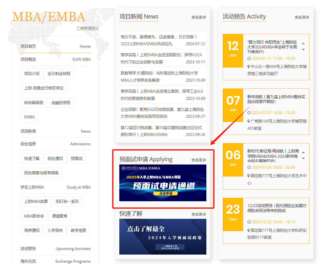The image size is (326, 264).
Task: Click the EMBA button under 项目概览
Action: click(x=29, y=117)
